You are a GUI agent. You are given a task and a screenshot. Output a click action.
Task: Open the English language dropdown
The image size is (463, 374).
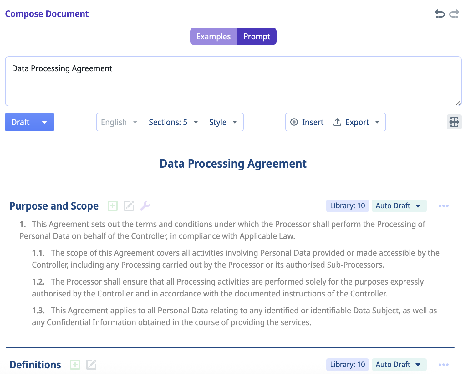(x=119, y=122)
